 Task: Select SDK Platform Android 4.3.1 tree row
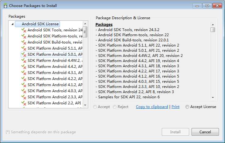55,73
